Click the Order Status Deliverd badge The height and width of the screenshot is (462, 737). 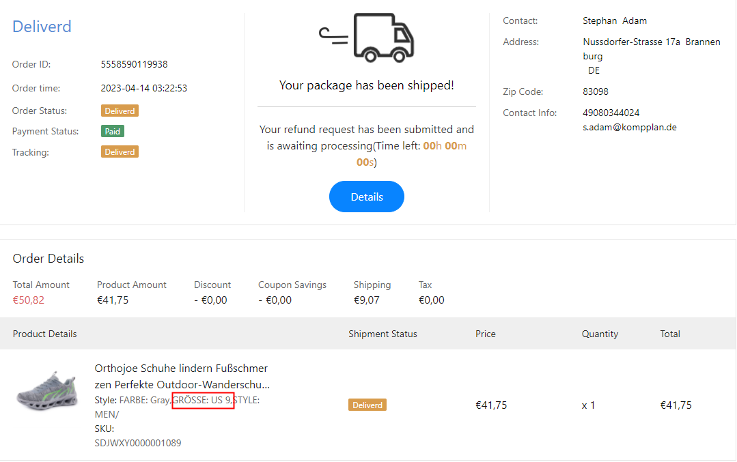coord(120,111)
